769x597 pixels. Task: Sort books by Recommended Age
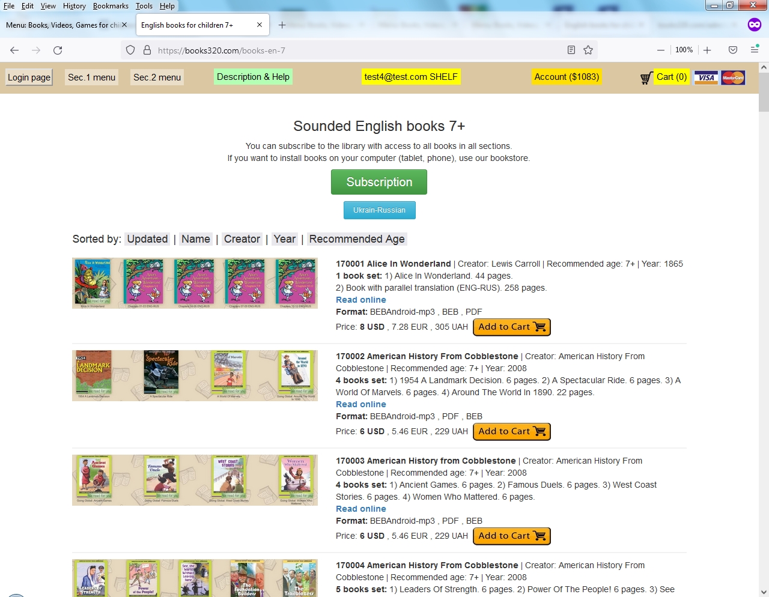tap(357, 239)
